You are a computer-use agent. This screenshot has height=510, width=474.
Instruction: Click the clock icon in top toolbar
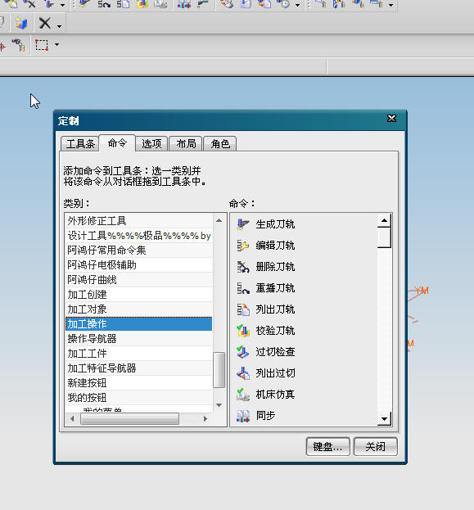pyautogui.click(x=284, y=4)
